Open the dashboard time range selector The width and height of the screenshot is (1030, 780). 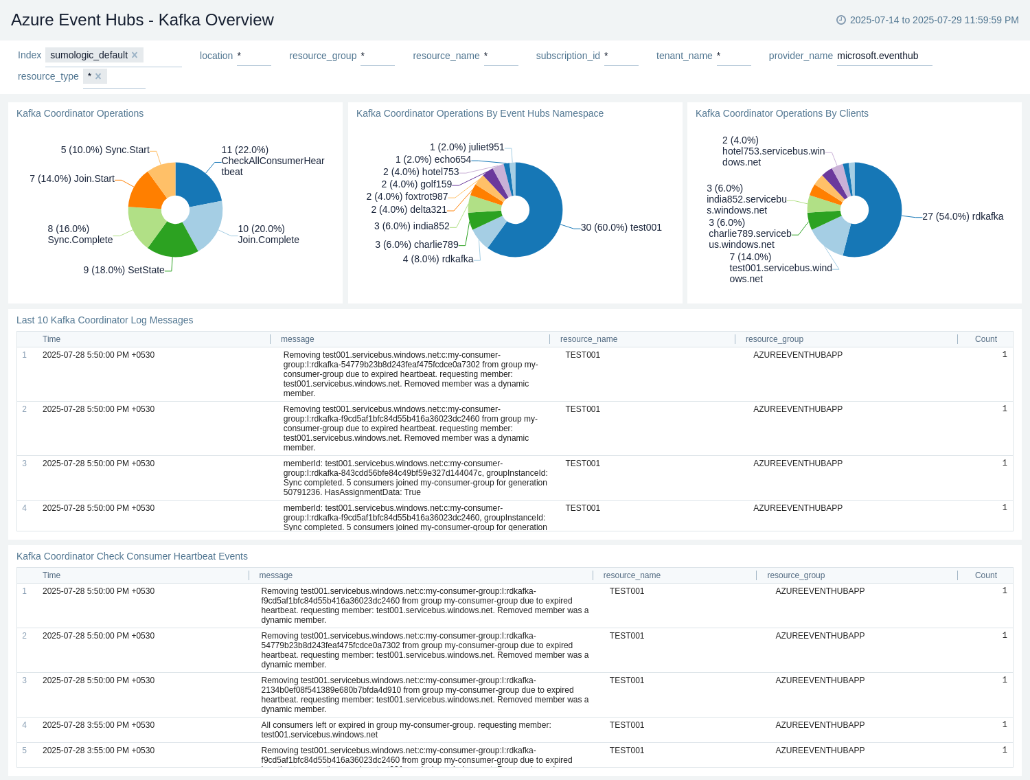click(x=927, y=20)
